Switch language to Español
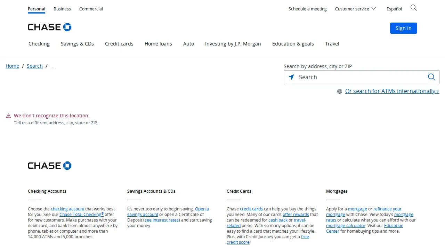The image size is (445, 250). [x=394, y=9]
